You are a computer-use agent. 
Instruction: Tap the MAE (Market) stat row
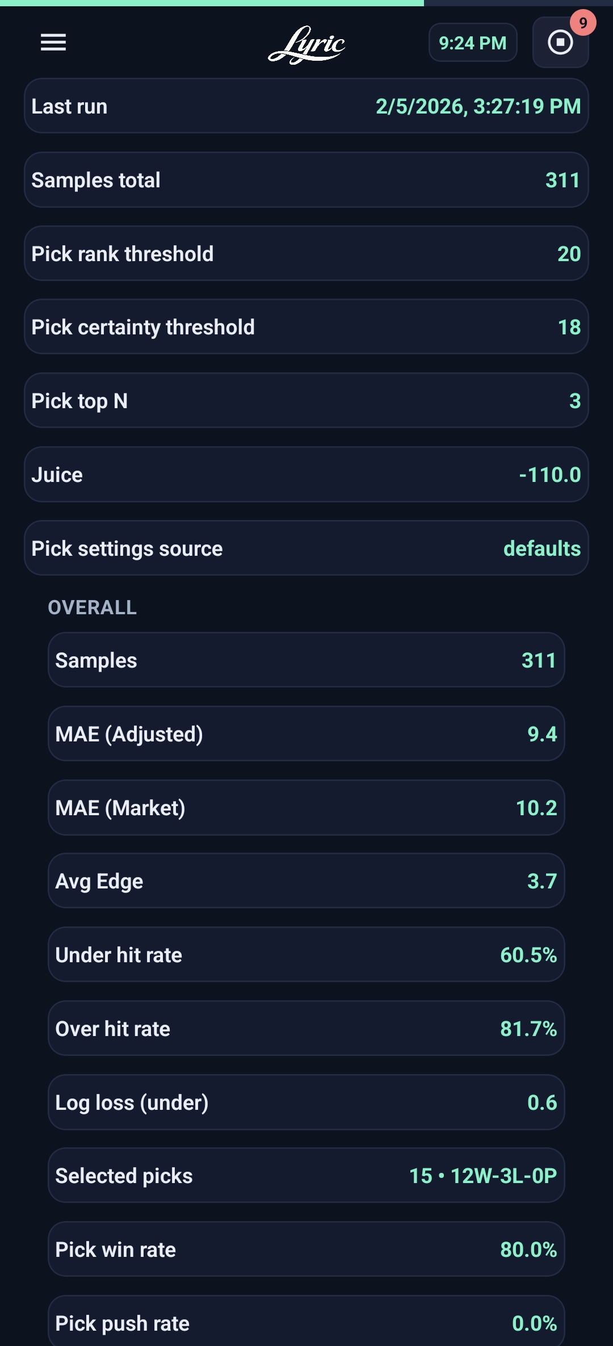point(306,807)
